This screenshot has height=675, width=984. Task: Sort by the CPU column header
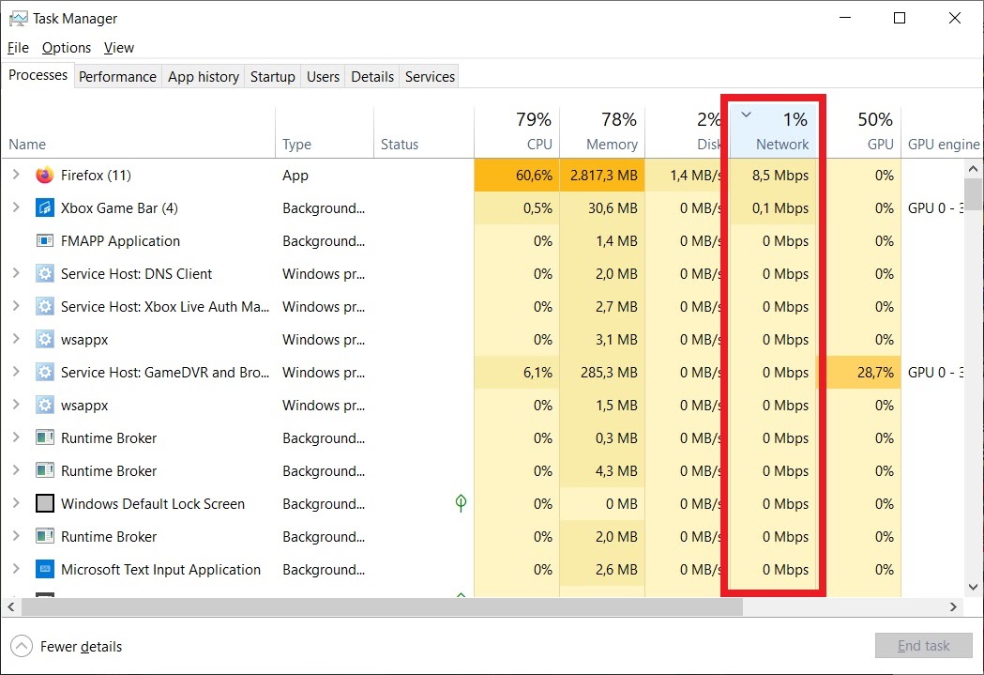click(x=517, y=131)
